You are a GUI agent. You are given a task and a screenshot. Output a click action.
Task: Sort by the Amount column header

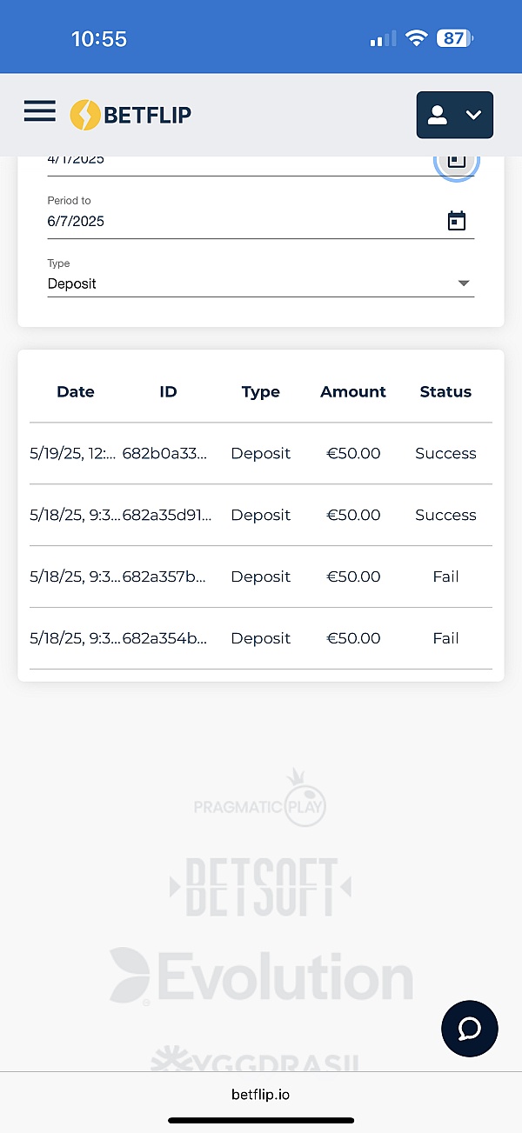coord(353,391)
